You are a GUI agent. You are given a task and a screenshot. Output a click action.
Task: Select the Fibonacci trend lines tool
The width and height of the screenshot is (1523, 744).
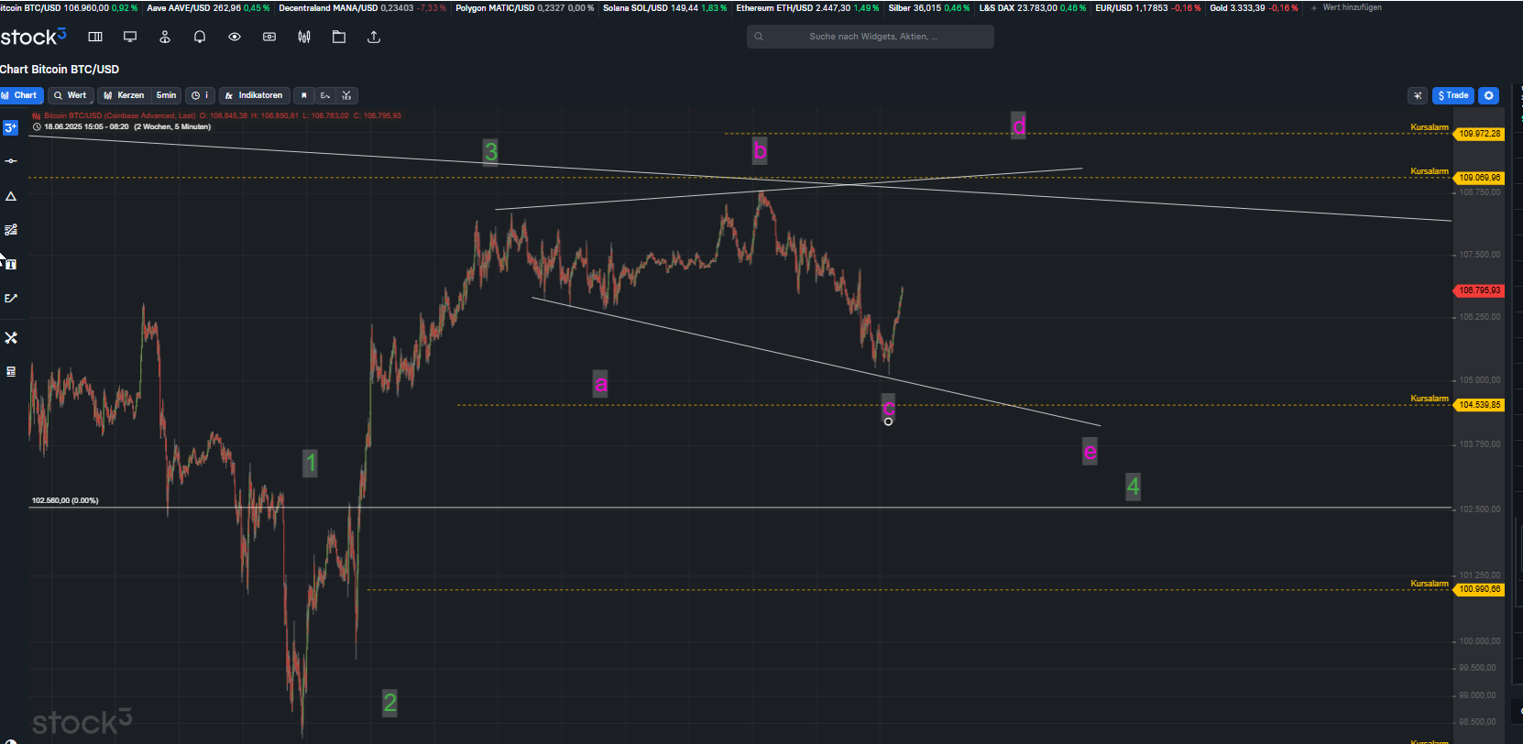click(11, 230)
